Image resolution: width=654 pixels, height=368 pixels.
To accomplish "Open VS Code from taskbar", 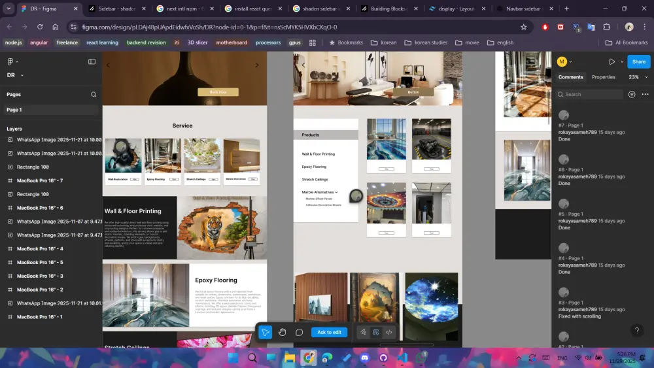I will pyautogui.click(x=402, y=358).
